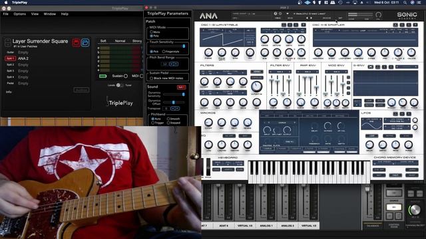Open the Filter Env selector bar
Viewport: 426px width, 239px height.
click(x=280, y=72)
